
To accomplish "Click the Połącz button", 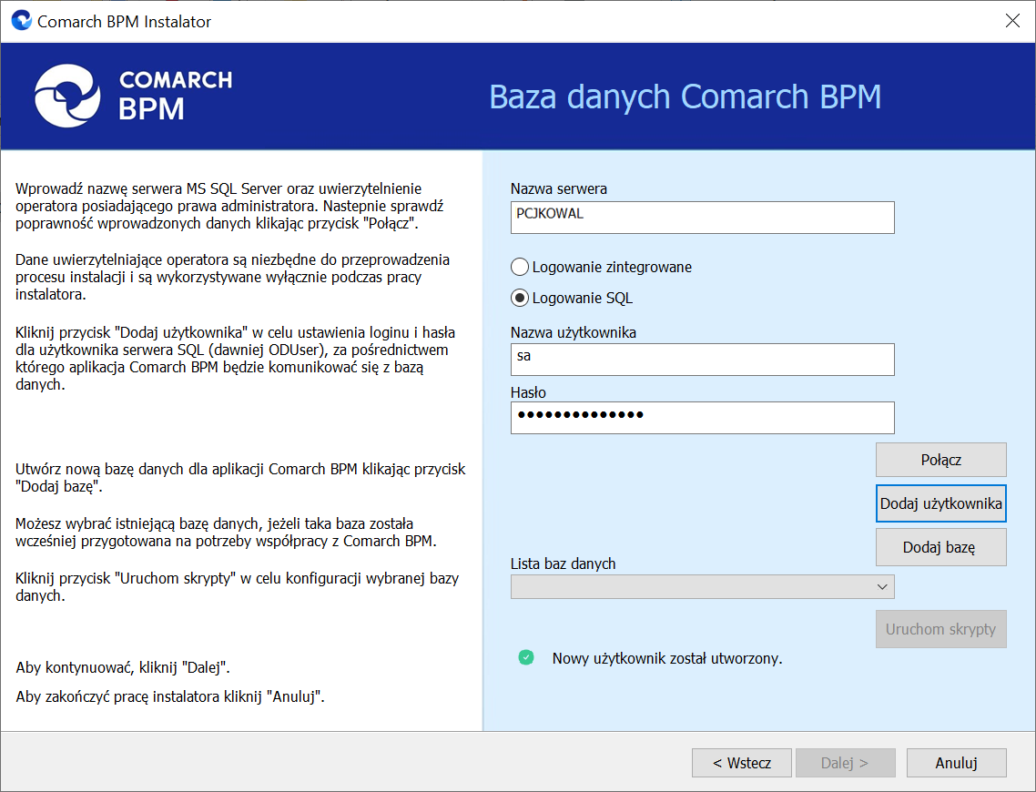I will [940, 460].
